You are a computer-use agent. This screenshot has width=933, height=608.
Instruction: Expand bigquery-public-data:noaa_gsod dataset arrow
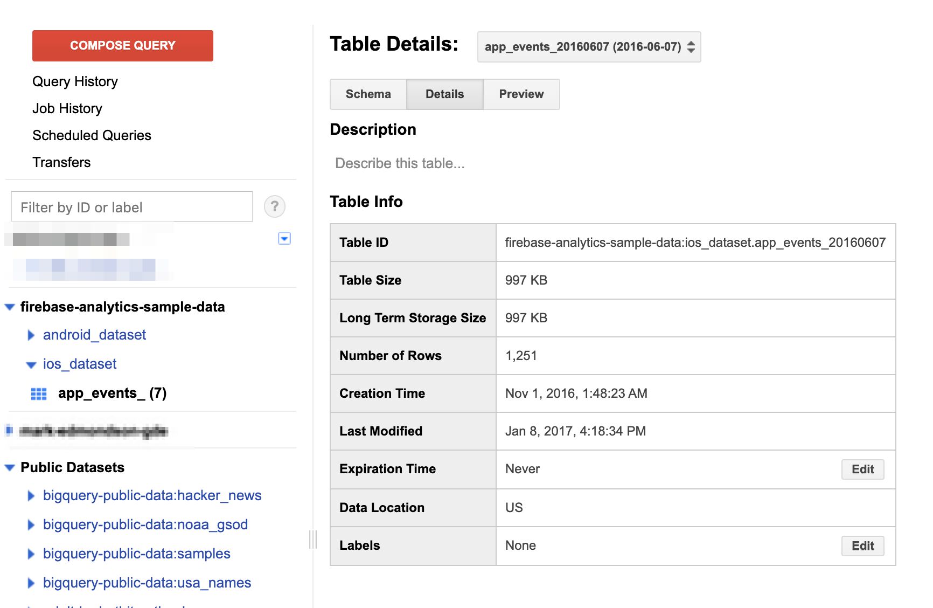click(x=31, y=525)
